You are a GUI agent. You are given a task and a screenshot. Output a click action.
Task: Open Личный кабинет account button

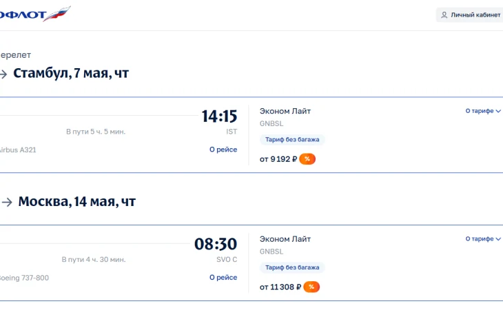[470, 14]
